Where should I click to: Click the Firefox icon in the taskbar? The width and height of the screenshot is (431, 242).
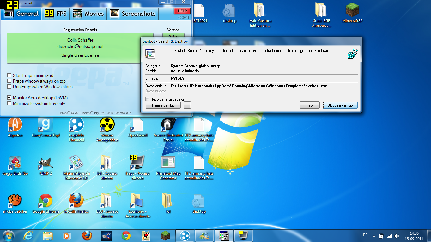pyautogui.click(x=87, y=236)
